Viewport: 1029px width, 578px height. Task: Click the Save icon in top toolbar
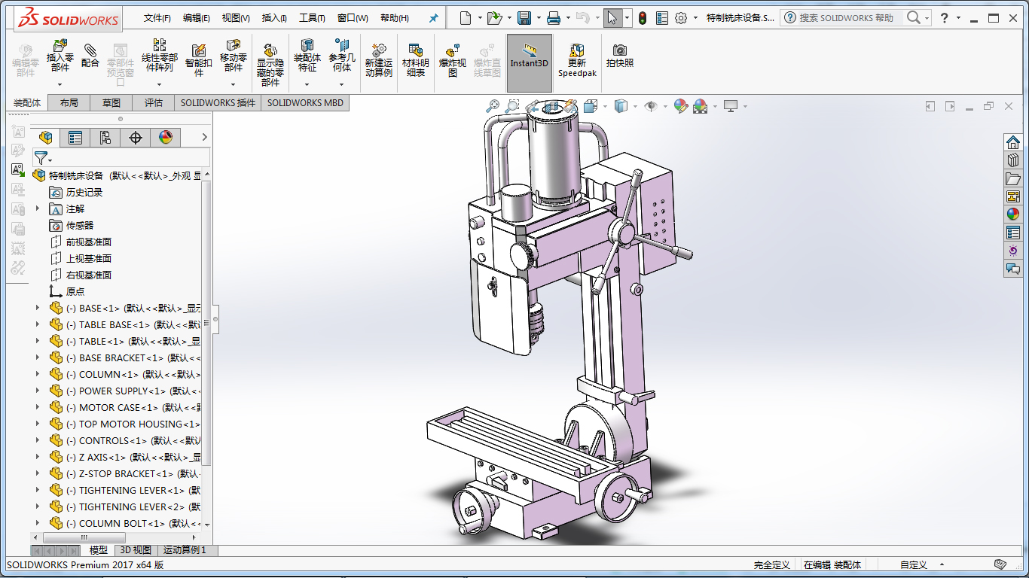coord(524,17)
